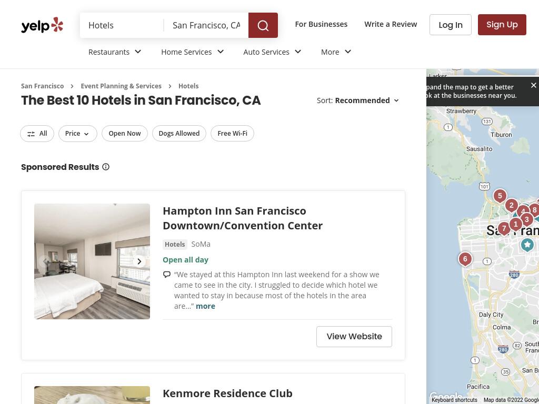Click map pin number 1
Screen dimensions: 539x404
tap(515, 224)
